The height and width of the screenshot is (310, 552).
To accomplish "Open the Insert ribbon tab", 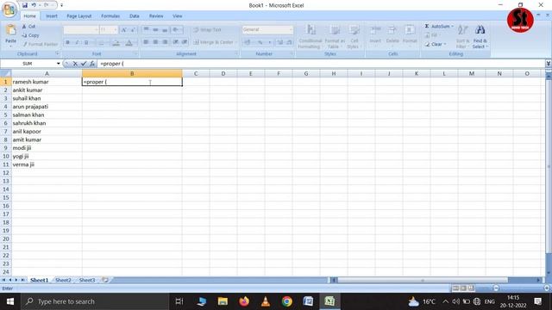I will pyautogui.click(x=52, y=16).
